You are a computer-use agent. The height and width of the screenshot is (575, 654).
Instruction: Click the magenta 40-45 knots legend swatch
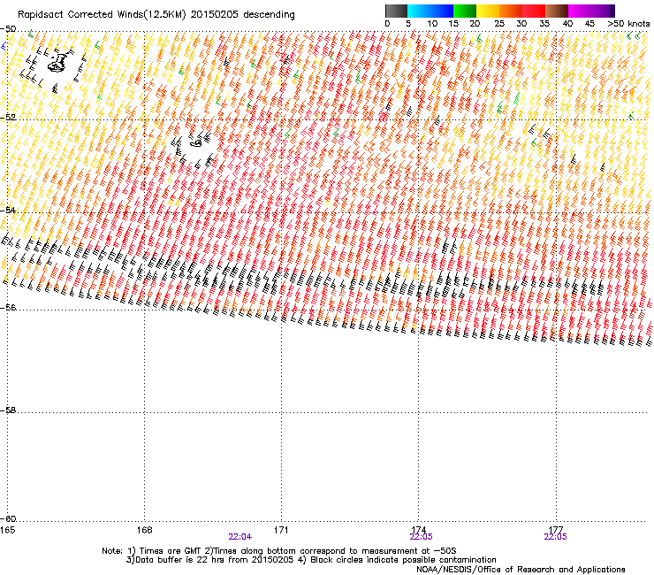580,11
